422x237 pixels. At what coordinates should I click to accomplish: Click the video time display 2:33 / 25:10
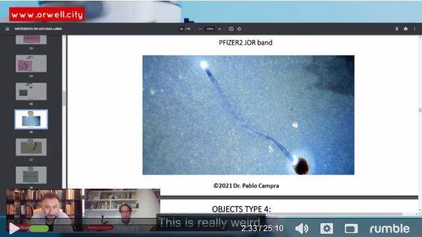(262, 228)
